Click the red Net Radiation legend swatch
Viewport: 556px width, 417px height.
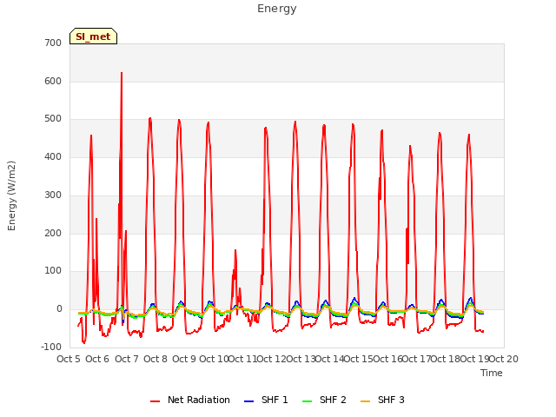(x=155, y=401)
